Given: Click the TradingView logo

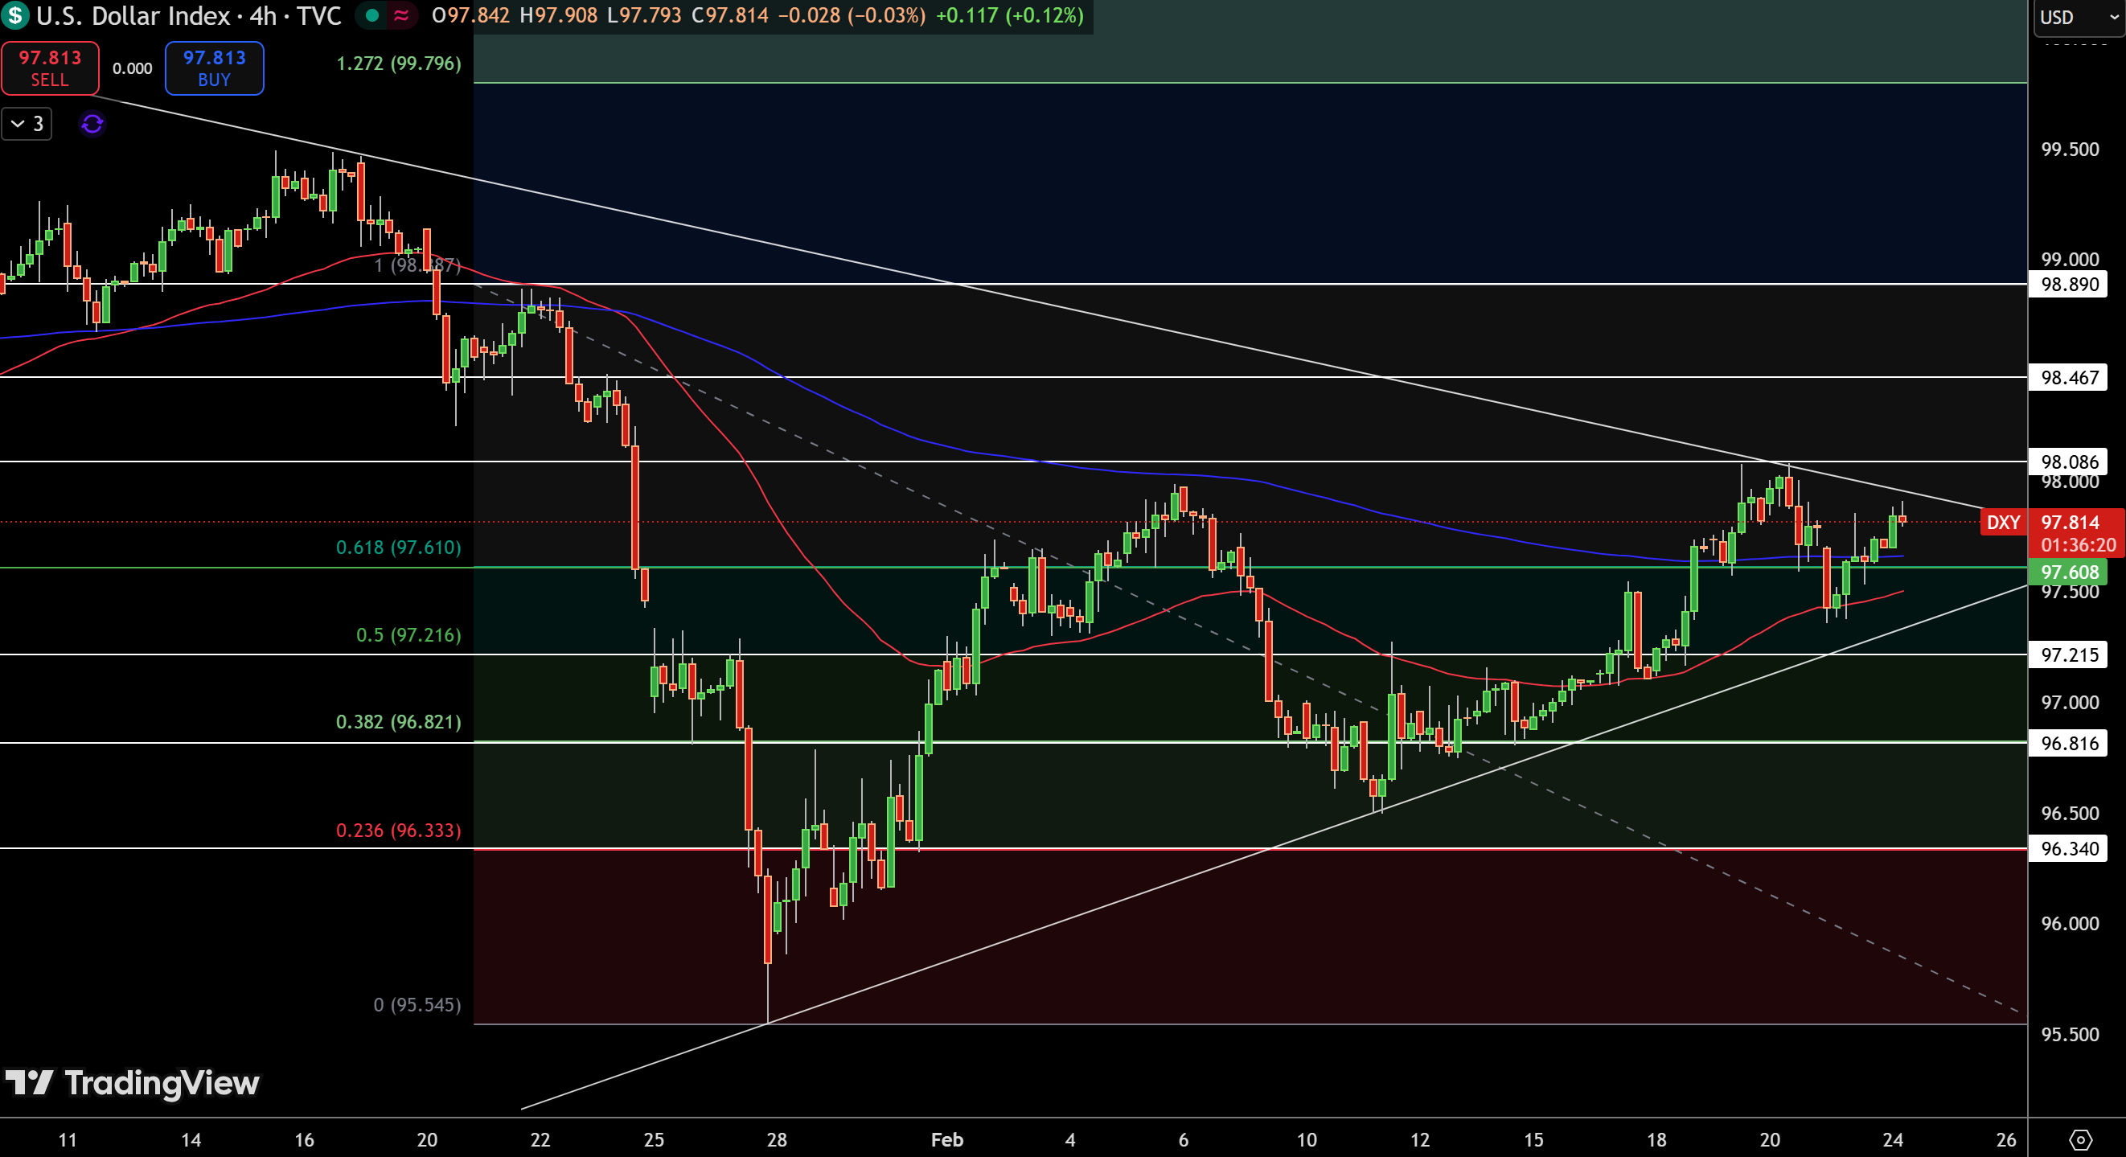Looking at the screenshot, I should (132, 1083).
